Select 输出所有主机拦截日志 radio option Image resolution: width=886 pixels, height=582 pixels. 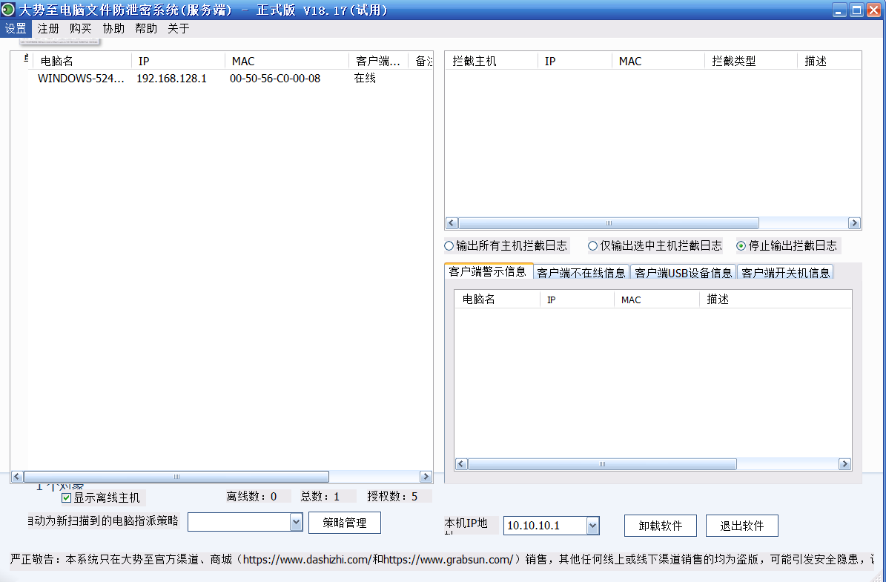(449, 245)
